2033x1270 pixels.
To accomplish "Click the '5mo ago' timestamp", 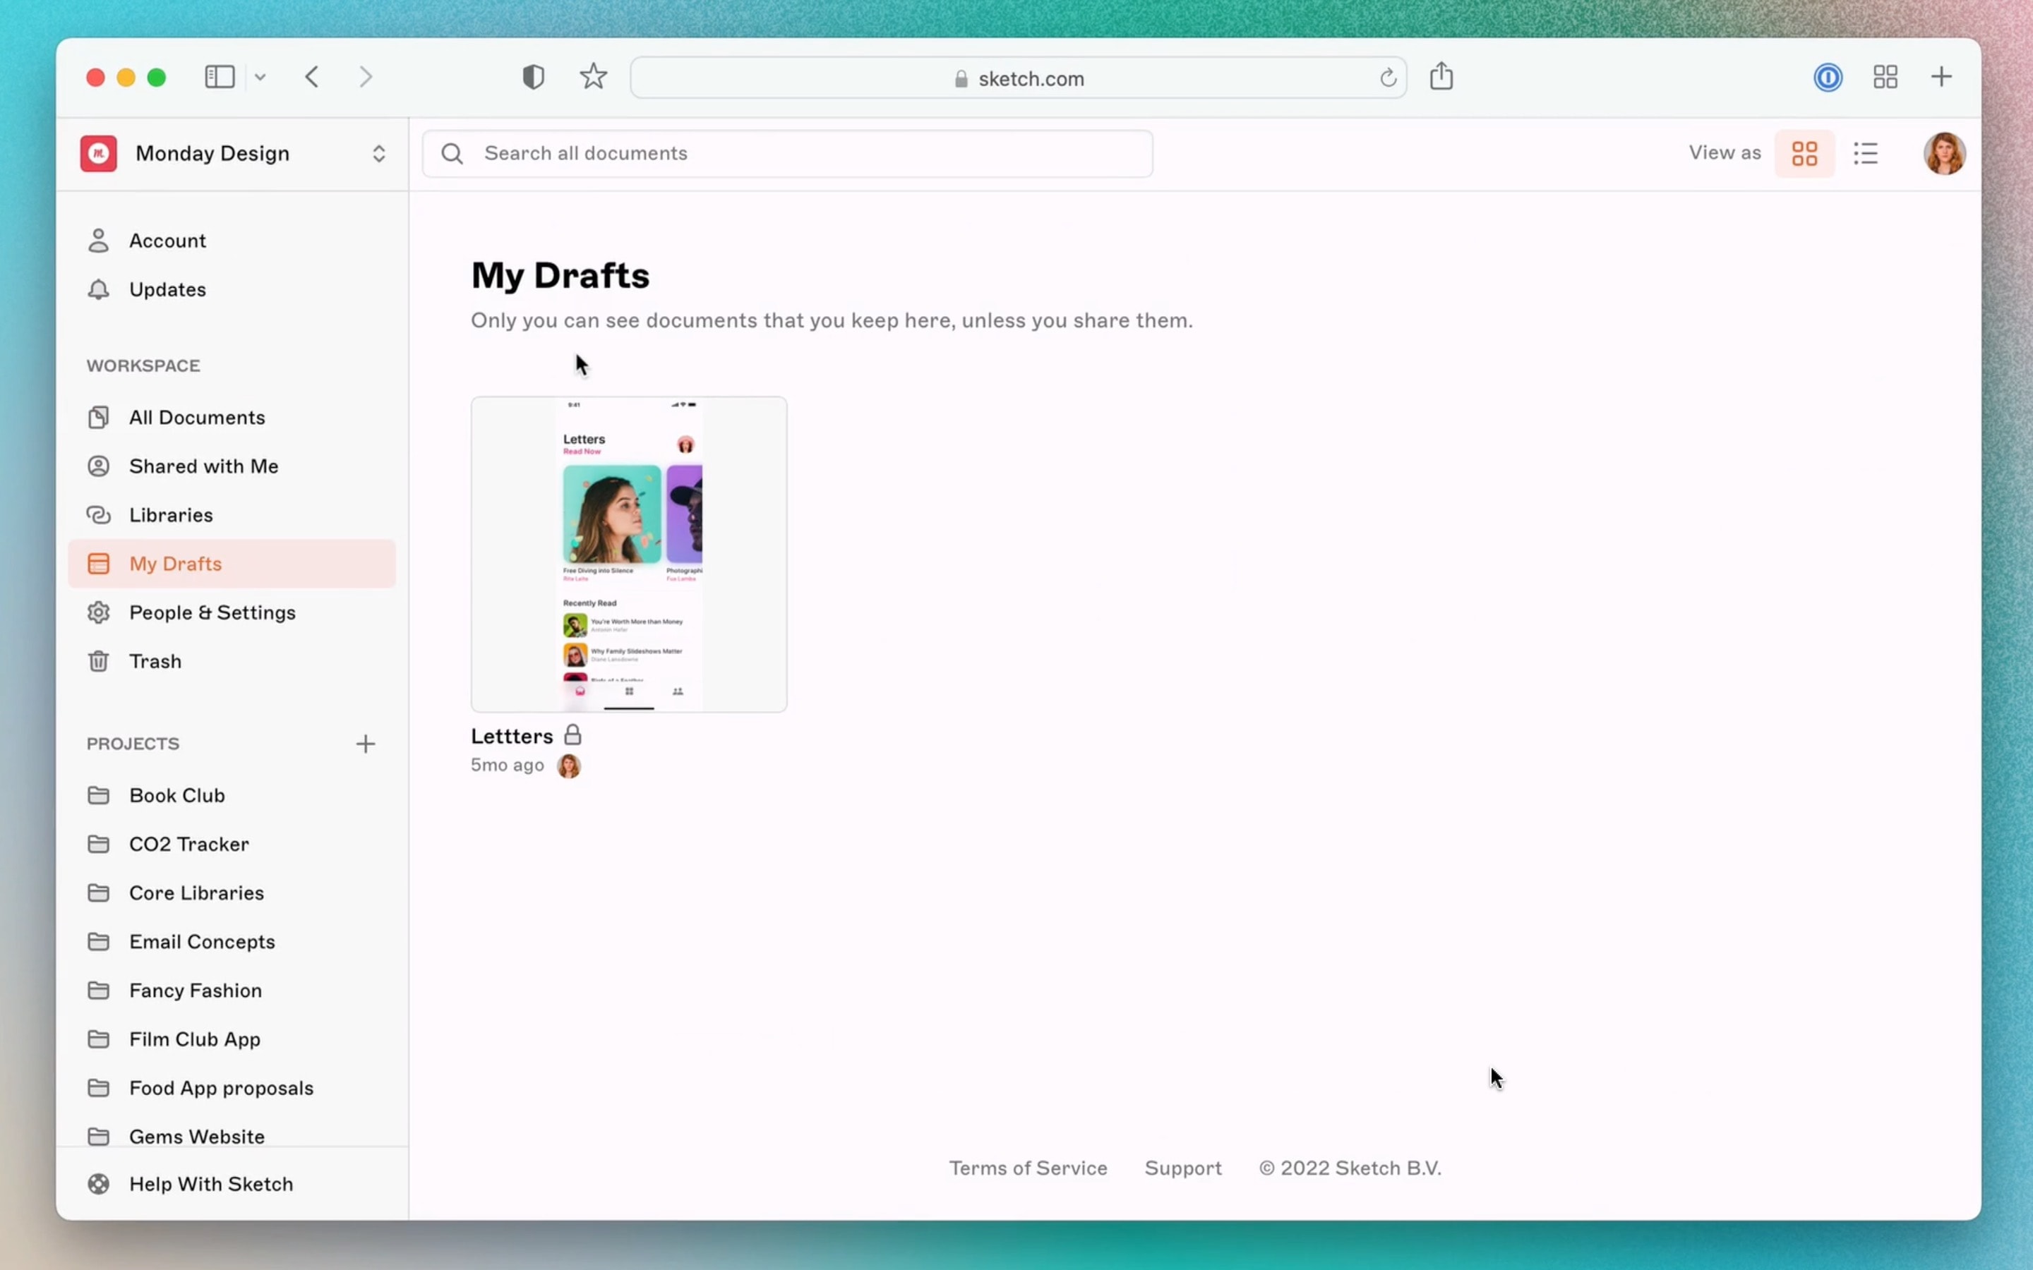I will (508, 766).
